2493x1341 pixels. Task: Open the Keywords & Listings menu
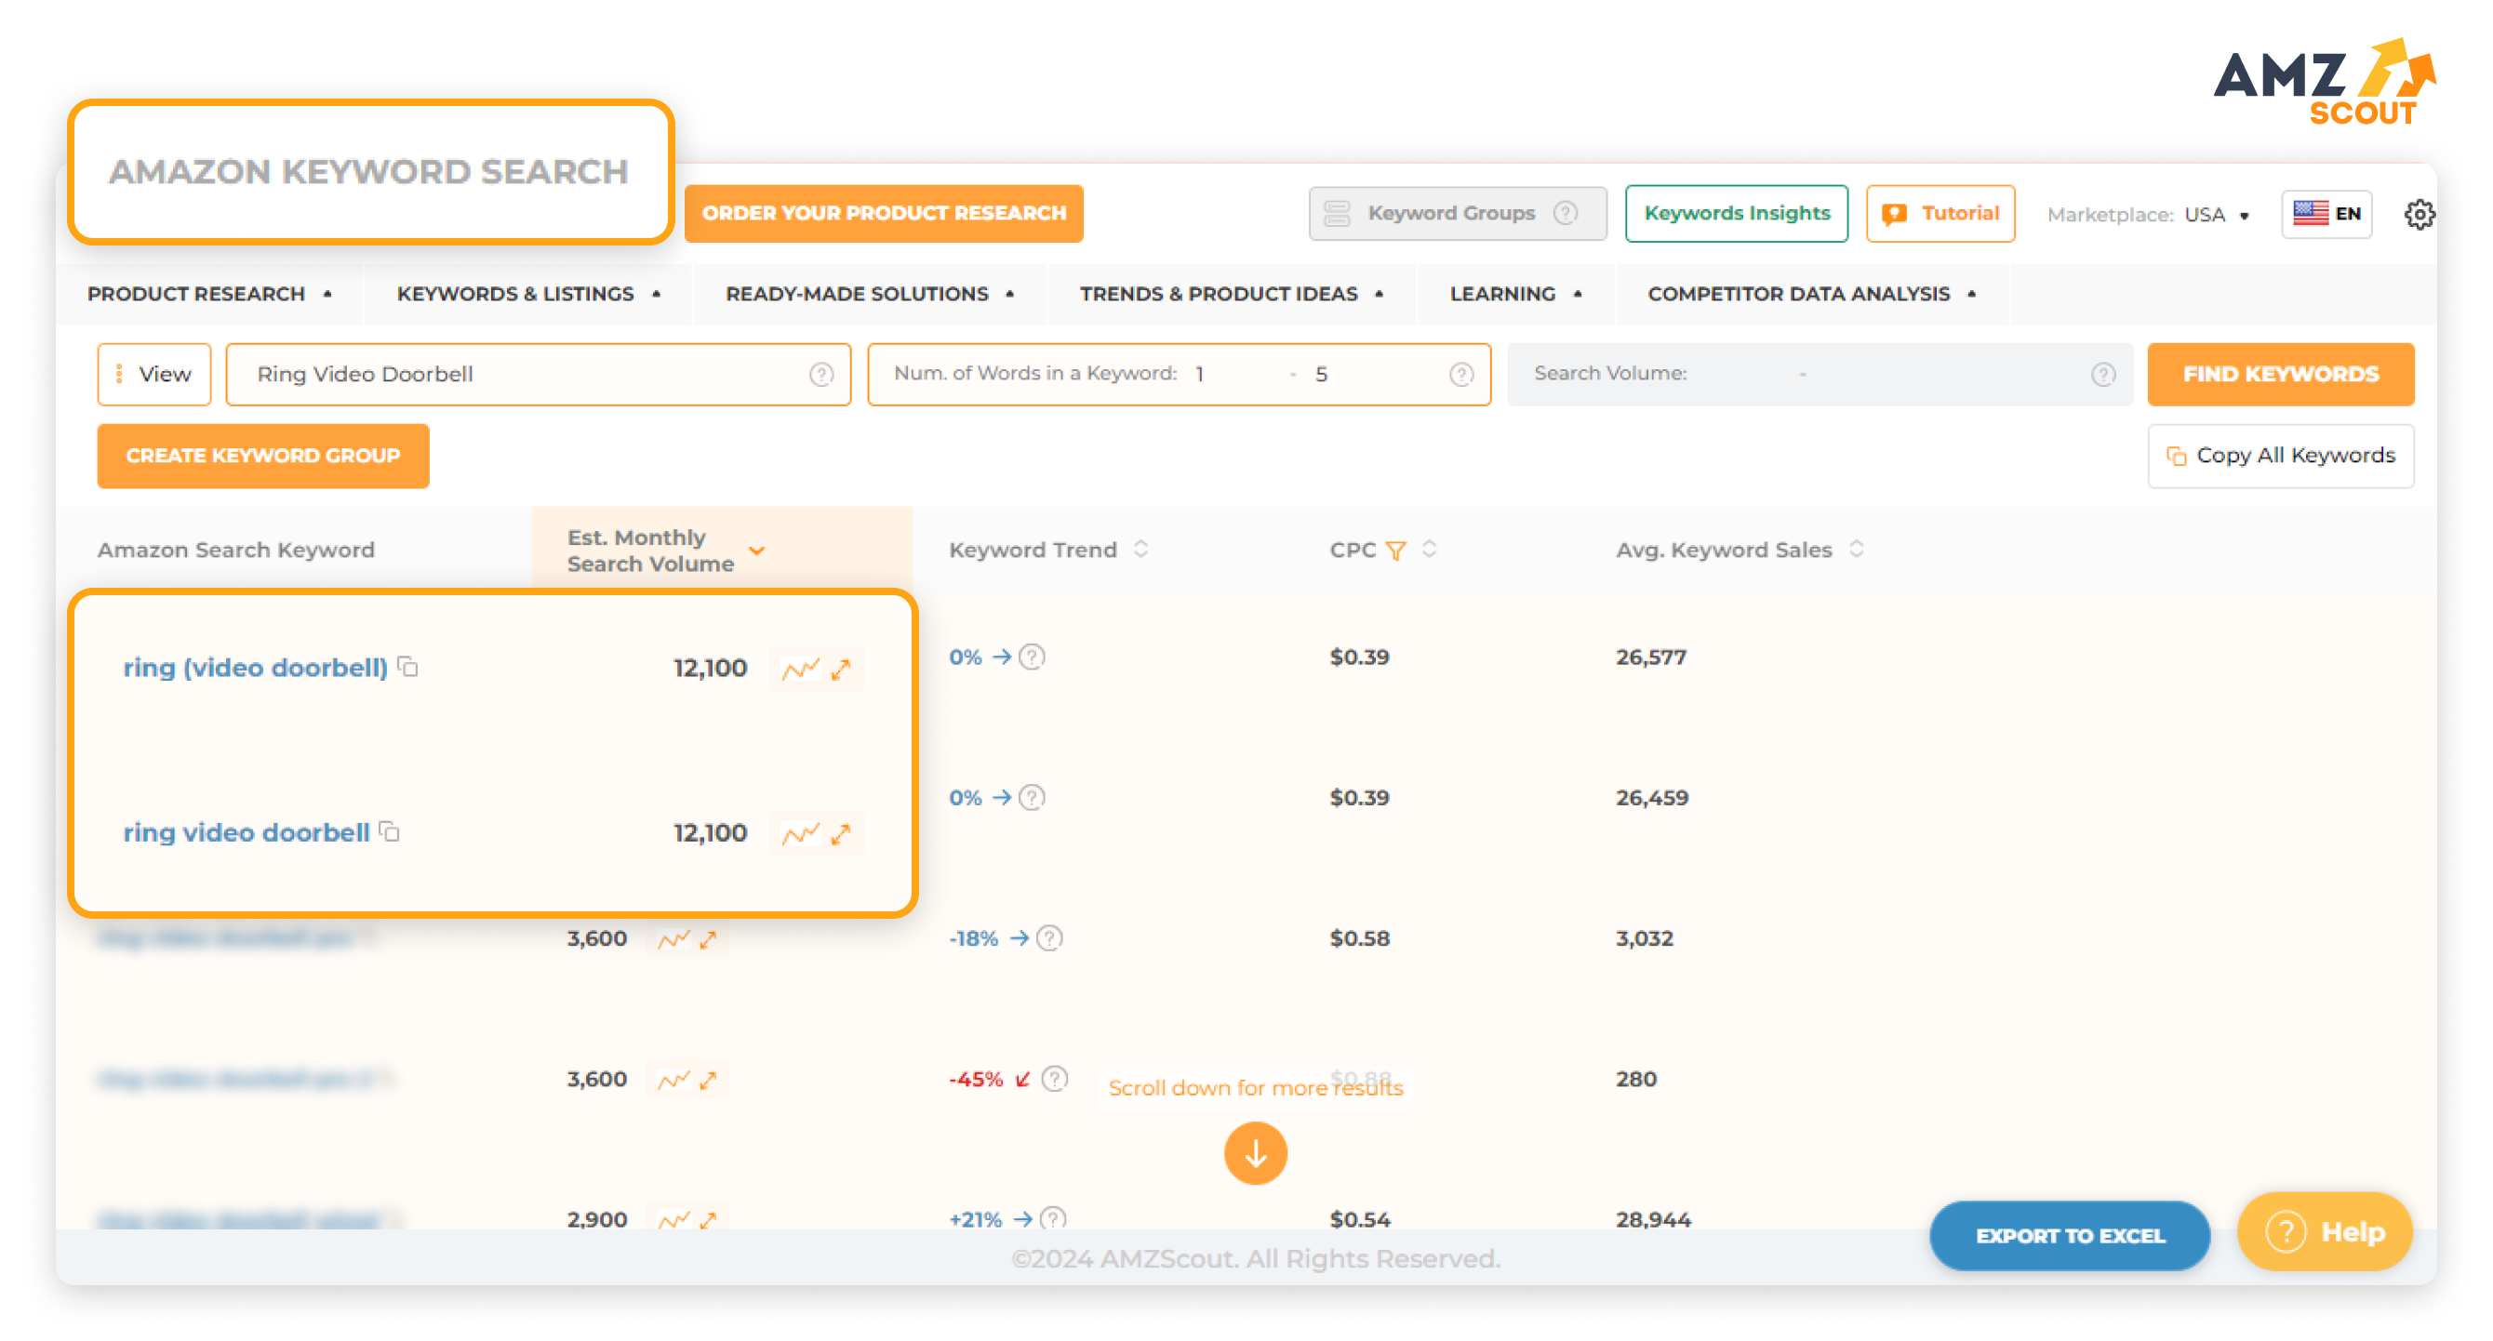[528, 293]
